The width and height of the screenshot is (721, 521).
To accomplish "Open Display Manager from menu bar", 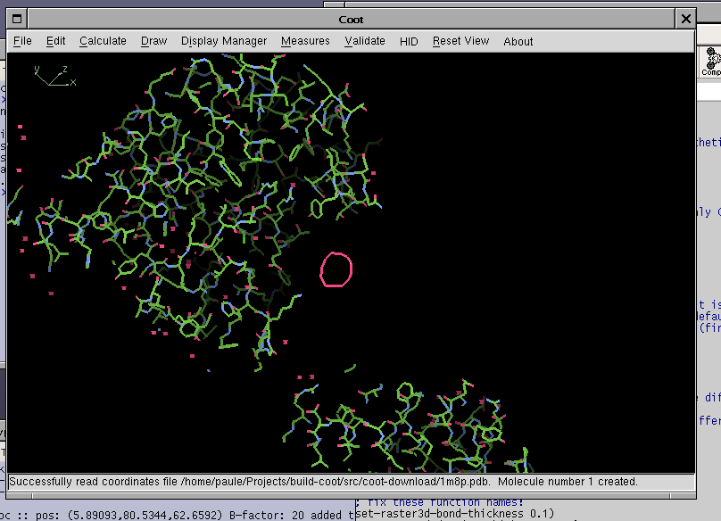I will [223, 41].
